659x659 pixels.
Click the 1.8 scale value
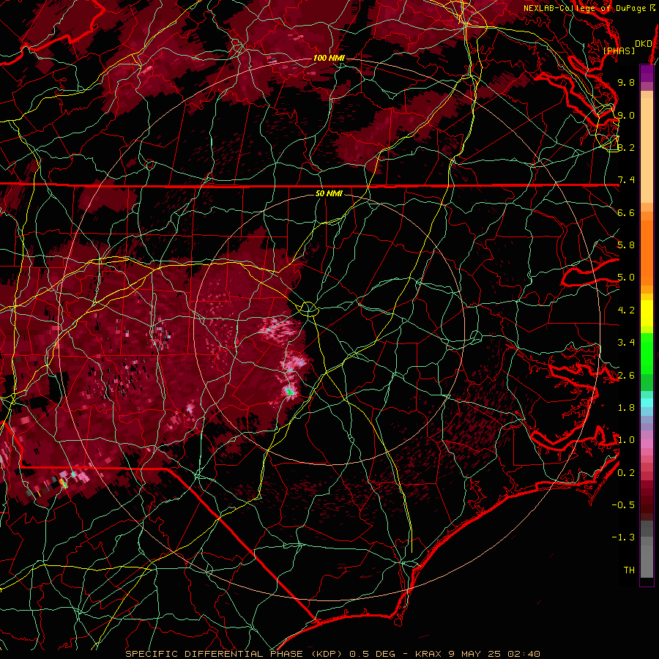[x=626, y=408]
